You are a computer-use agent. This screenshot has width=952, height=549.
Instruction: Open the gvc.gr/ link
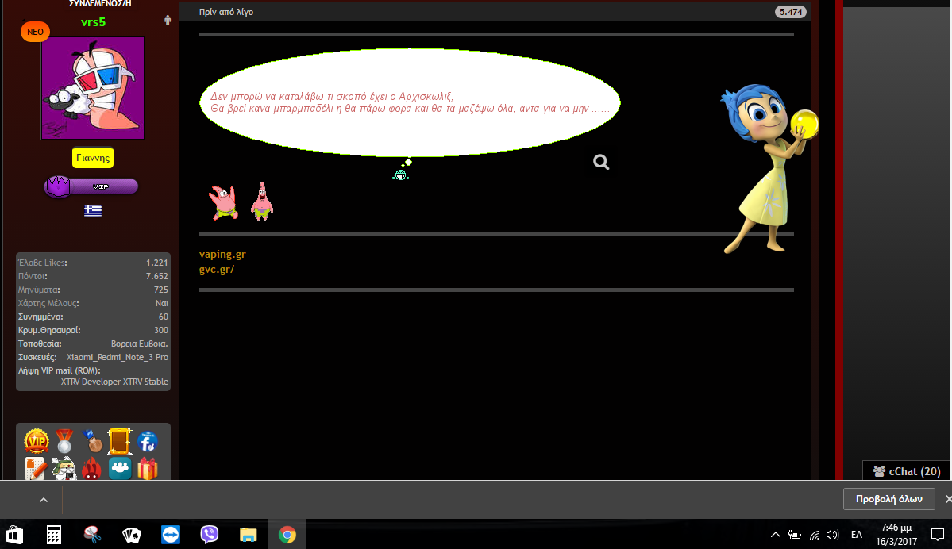pos(217,269)
